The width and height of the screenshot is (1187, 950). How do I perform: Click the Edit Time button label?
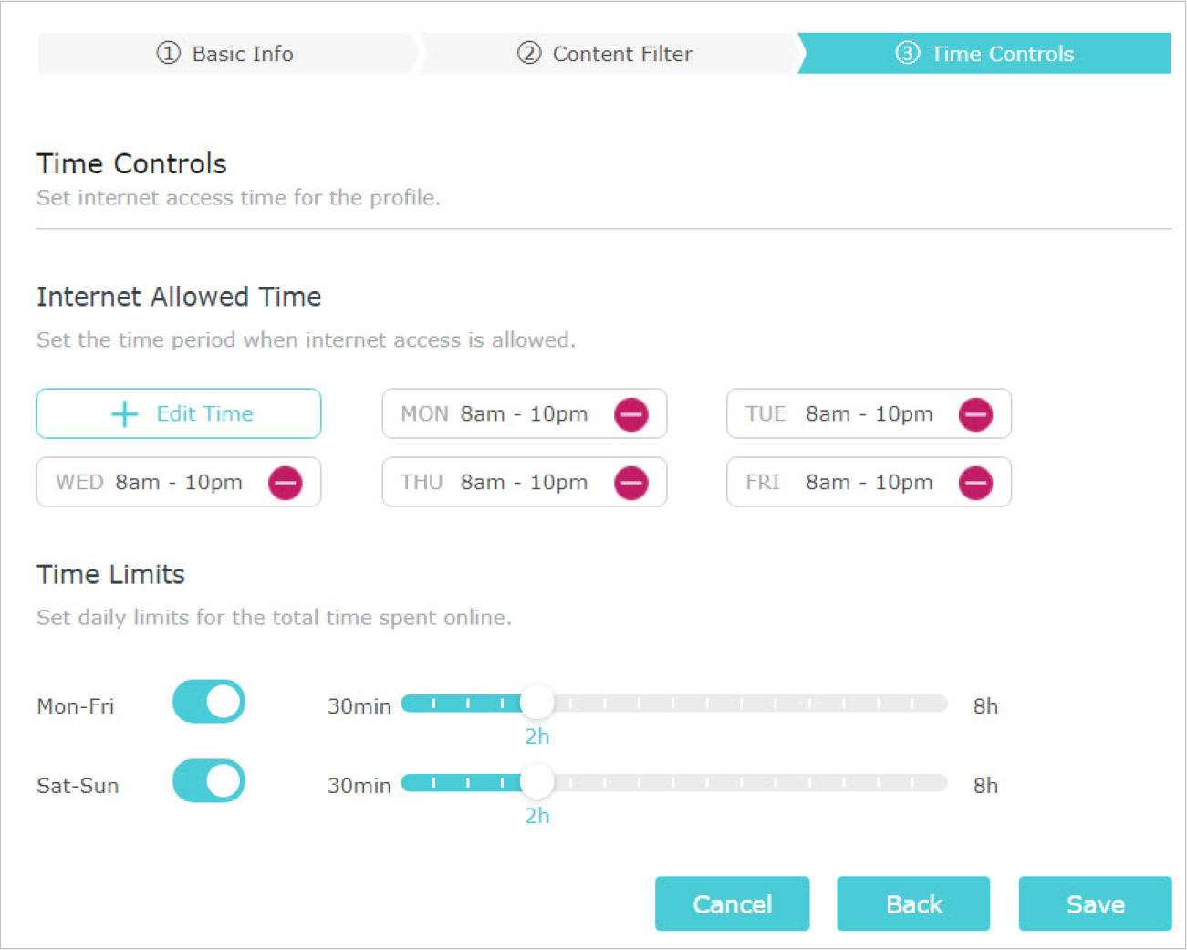pyautogui.click(x=204, y=413)
